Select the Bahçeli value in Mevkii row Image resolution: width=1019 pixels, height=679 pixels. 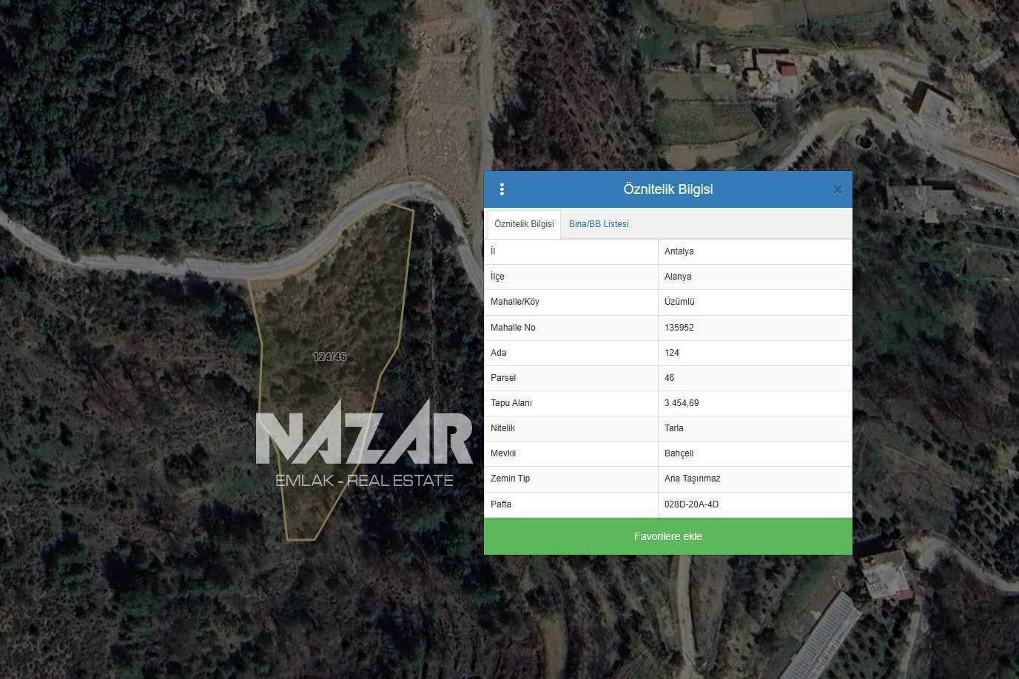pos(679,453)
